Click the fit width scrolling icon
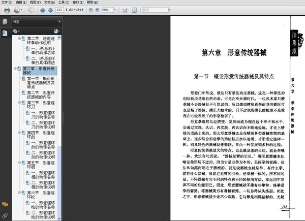Image resolution: width=305 pixels, height=221 pixels. [125, 10]
